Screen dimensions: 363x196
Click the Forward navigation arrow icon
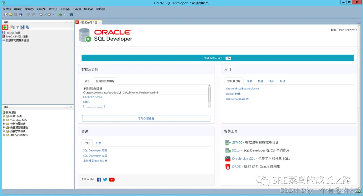(x=49, y=14)
